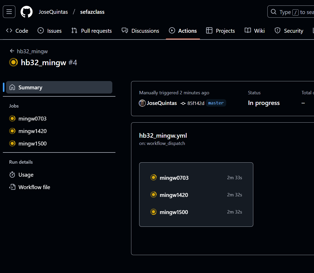This screenshot has width=314, height=273.
Task: Open the sefazclass repository link
Action: (x=92, y=12)
